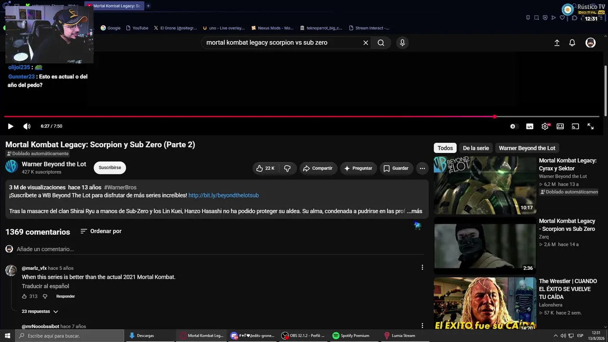
Task: Open the Warner Beyond the Lot channel avatar
Action: coord(12,166)
